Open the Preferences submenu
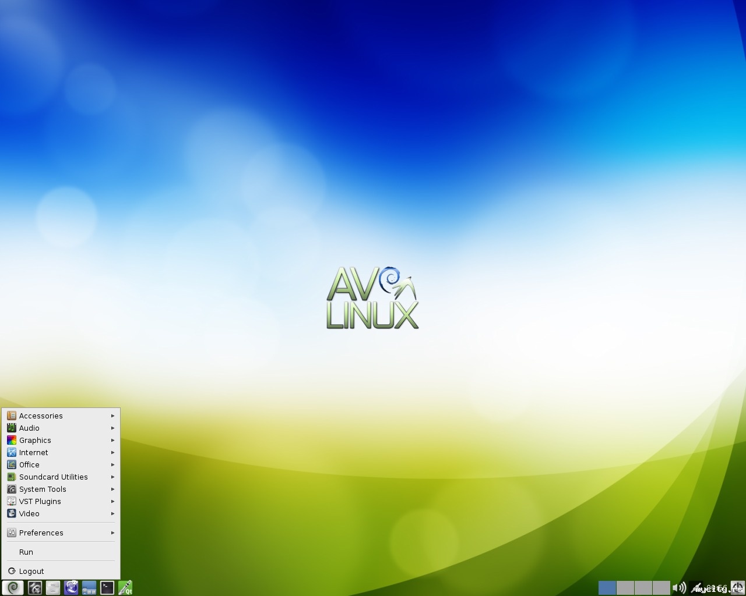746x596 pixels. click(61, 533)
